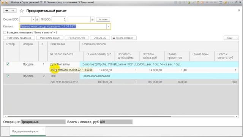Viewport: 243px width, 137px height.
Task: Click the table scrollbar's right arrow
Action: [237, 116]
